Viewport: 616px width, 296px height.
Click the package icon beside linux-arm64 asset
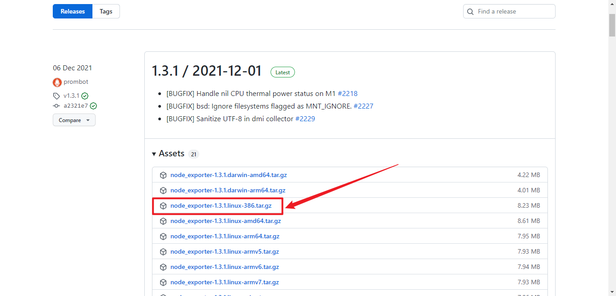tap(163, 236)
